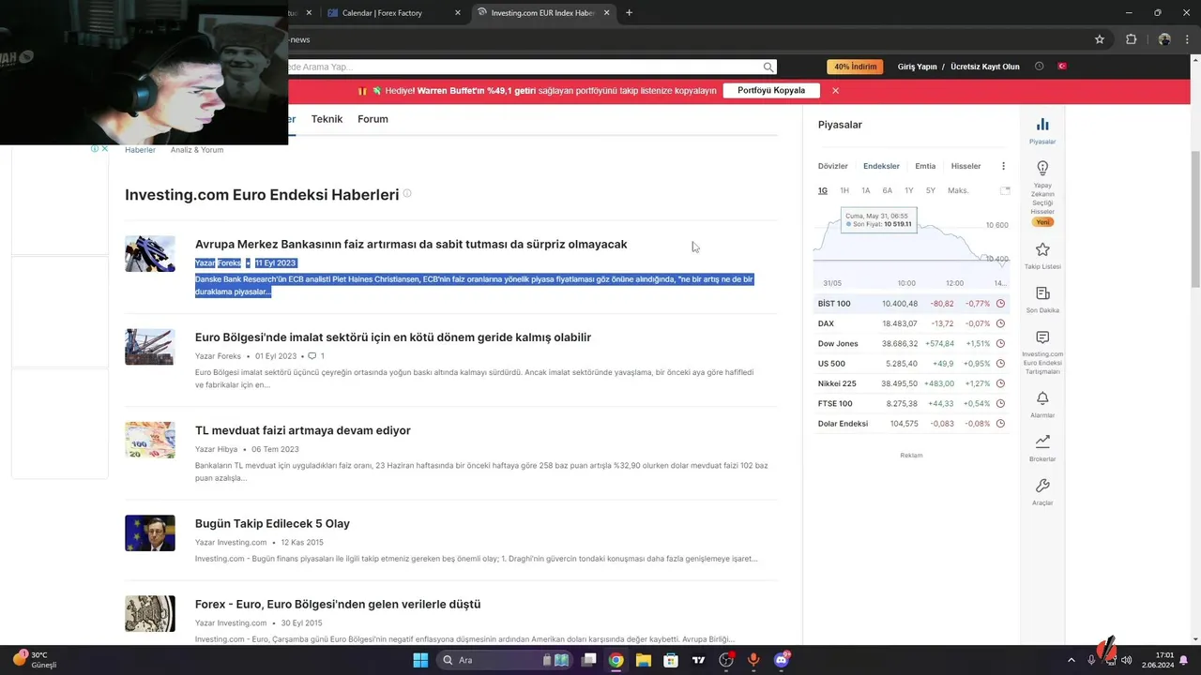Open a new browser tab

tap(629, 13)
